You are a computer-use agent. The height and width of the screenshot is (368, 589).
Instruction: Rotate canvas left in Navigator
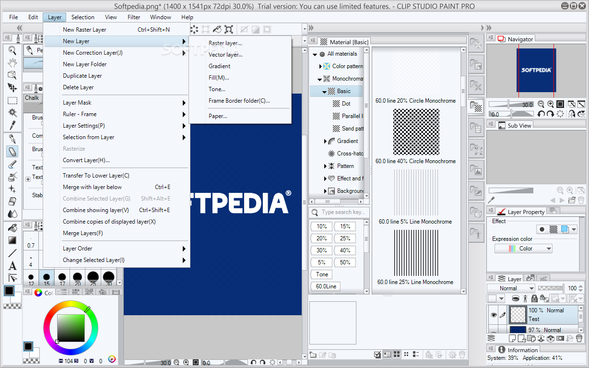point(541,114)
